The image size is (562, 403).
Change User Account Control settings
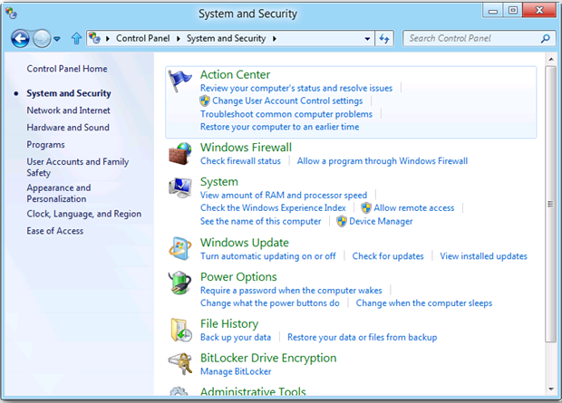287,101
